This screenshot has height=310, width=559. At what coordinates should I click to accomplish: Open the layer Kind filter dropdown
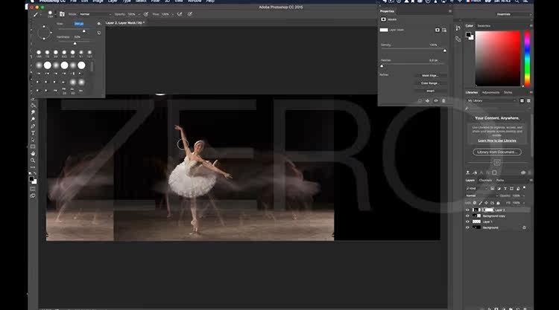point(477,188)
